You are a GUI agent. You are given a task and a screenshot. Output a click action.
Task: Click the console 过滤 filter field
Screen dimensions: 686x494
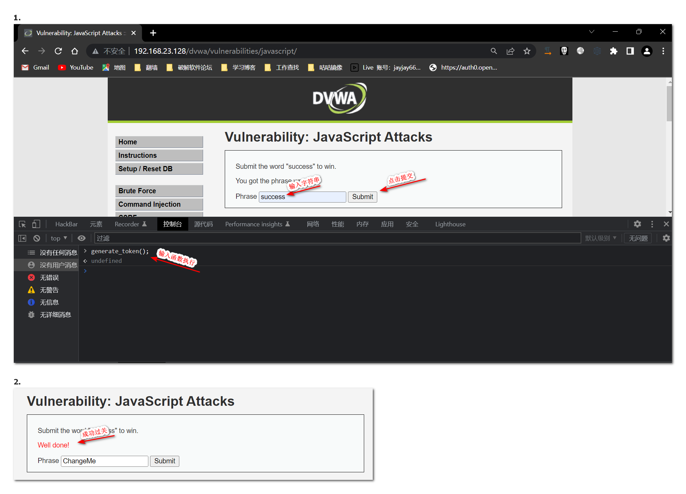coord(337,238)
